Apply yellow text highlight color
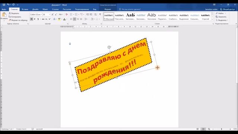 point(59,19)
